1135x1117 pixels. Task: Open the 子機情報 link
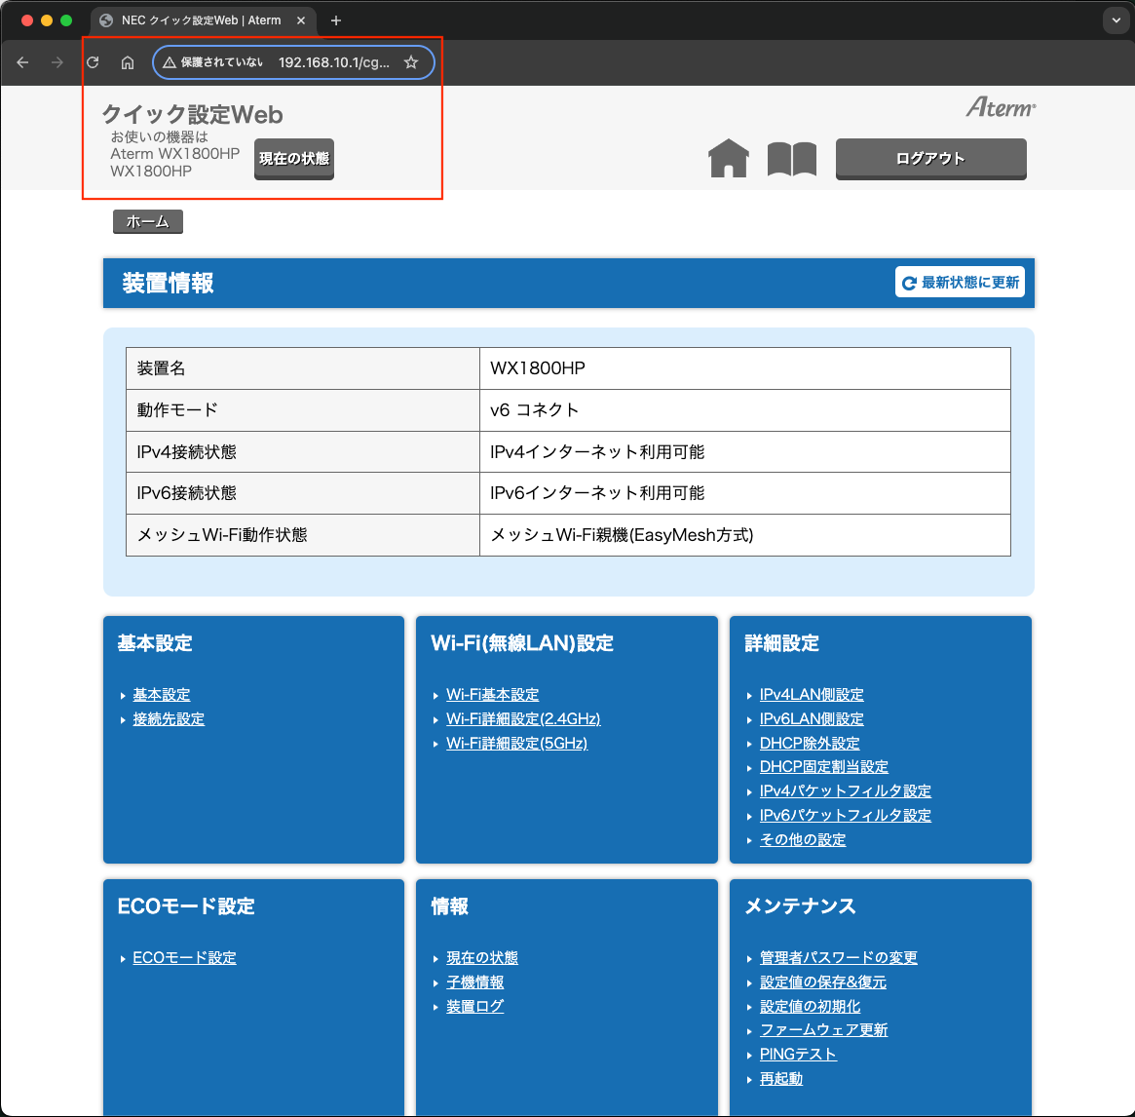[474, 982]
